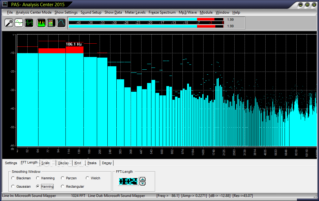
Task: Open the Sound Setup menu
Action: (x=91, y=12)
